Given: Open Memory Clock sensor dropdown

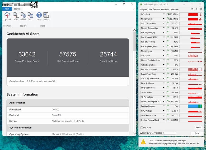Looking at the screenshot, I should tap(164, 19).
